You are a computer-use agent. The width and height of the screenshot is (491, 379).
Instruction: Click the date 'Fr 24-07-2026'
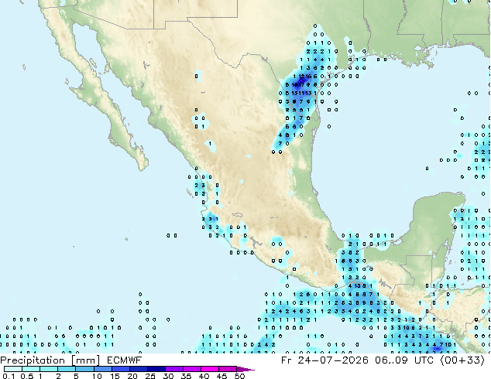click(x=324, y=360)
